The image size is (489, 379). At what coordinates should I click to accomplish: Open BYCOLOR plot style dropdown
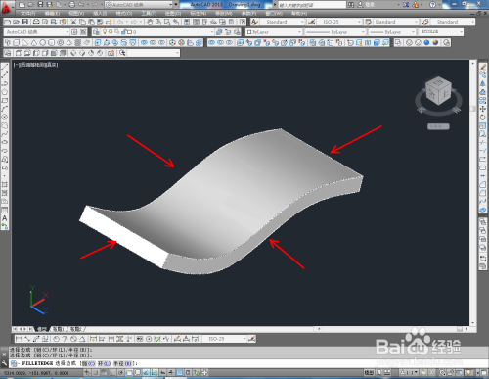tap(440, 32)
